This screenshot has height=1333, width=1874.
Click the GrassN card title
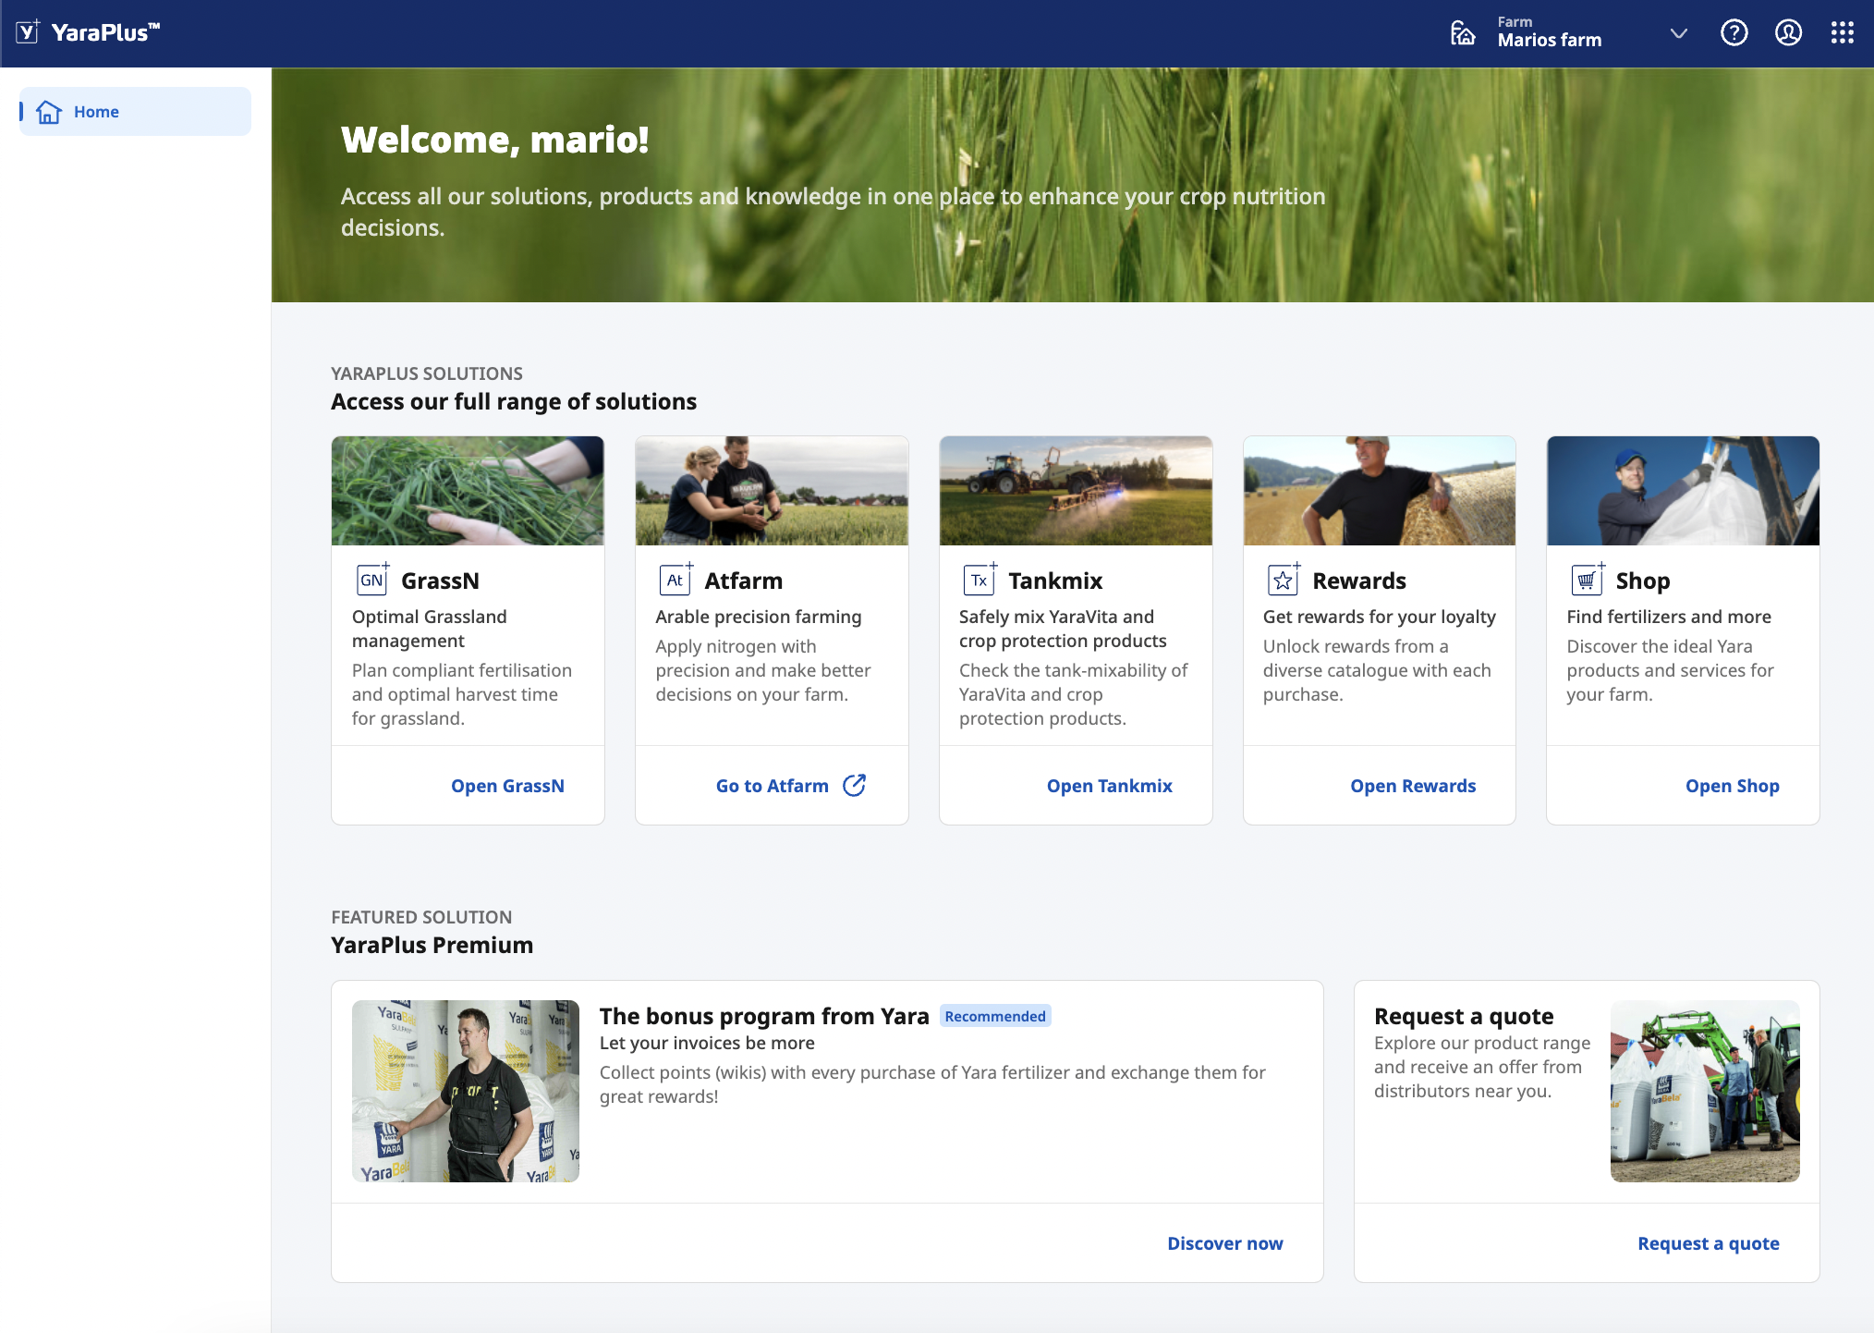point(440,581)
